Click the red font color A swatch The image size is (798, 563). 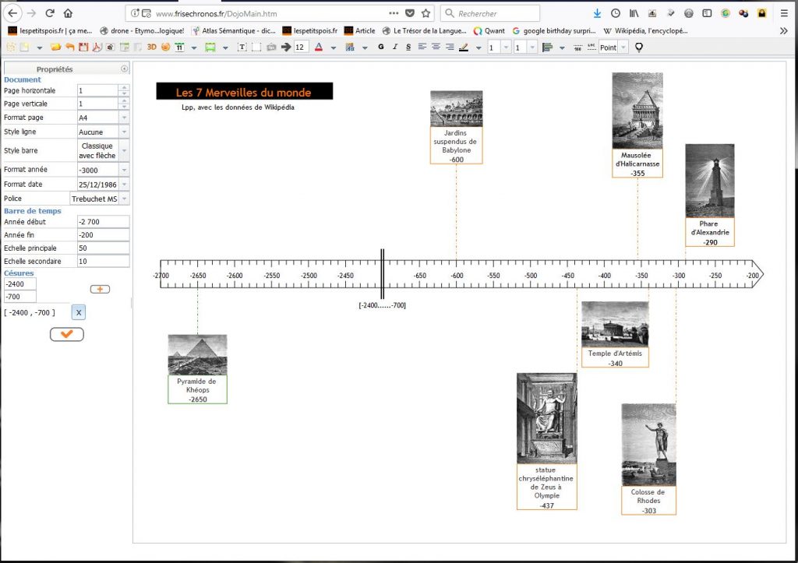click(x=319, y=48)
